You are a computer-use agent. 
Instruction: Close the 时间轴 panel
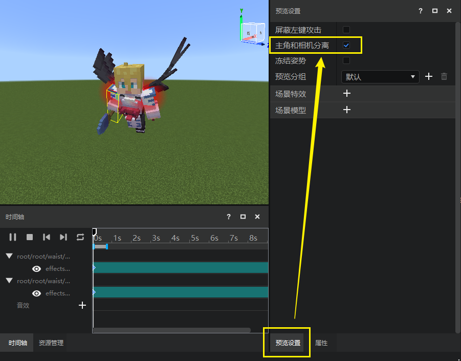coord(257,217)
